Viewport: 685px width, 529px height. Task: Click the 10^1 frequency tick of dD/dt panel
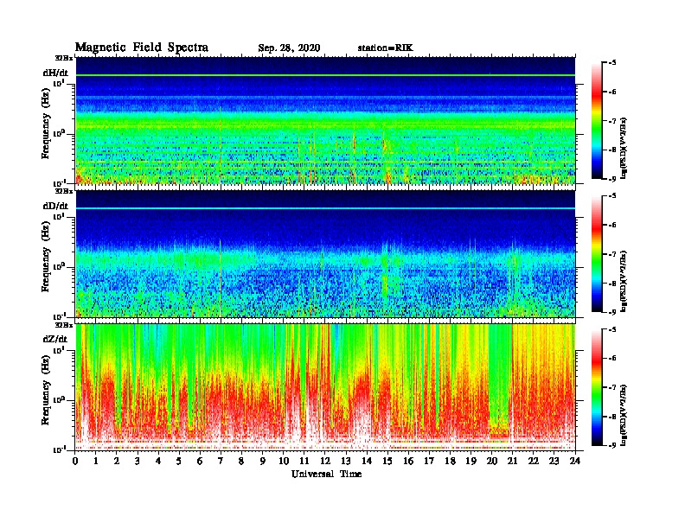pyautogui.click(x=59, y=216)
